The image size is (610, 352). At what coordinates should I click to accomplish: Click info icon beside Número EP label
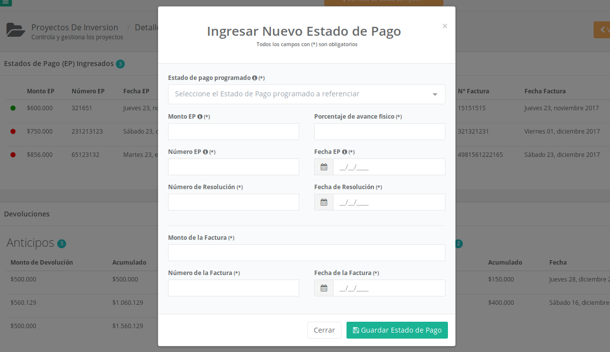click(205, 152)
